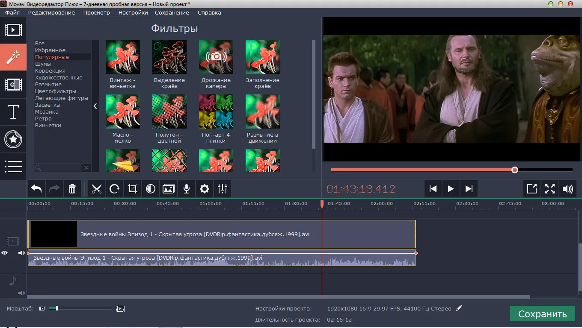The height and width of the screenshot is (328, 582).
Task: Play the video preview
Action: [451, 189]
